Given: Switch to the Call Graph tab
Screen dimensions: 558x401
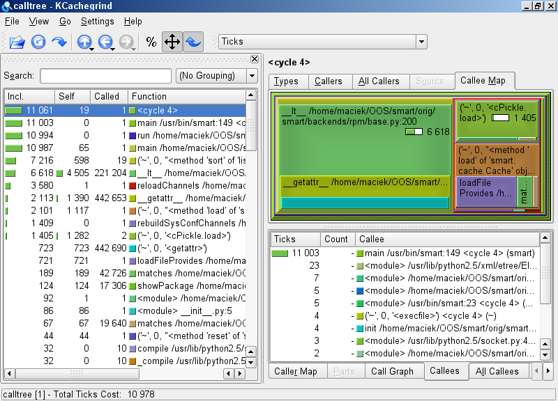Looking at the screenshot, I should pyautogui.click(x=392, y=371).
